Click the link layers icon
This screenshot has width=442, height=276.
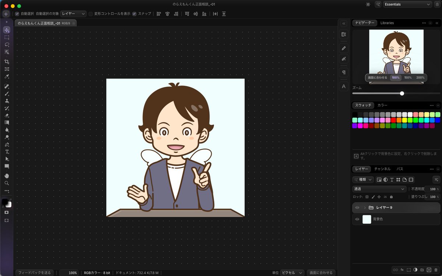click(395, 270)
